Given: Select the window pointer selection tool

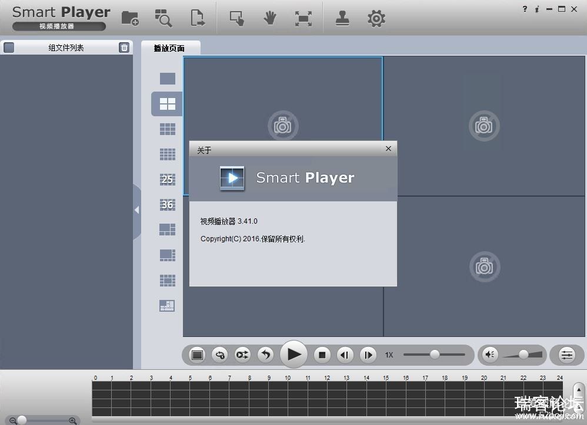Looking at the screenshot, I should 236,18.
